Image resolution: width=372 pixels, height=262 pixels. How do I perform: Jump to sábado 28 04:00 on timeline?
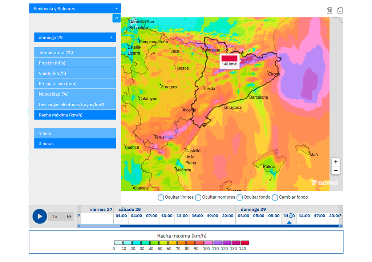(137, 216)
